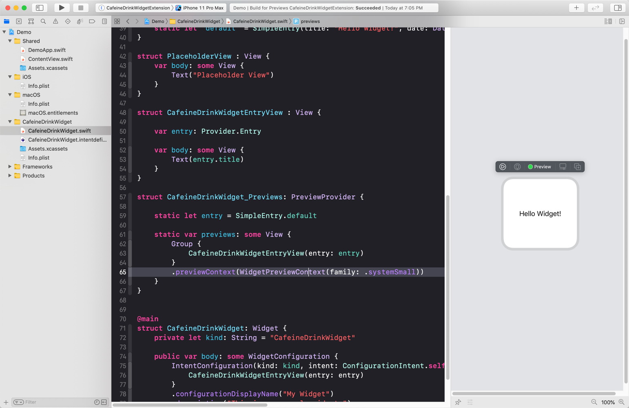Collapse the macOS group
The height and width of the screenshot is (408, 629).
click(x=10, y=95)
